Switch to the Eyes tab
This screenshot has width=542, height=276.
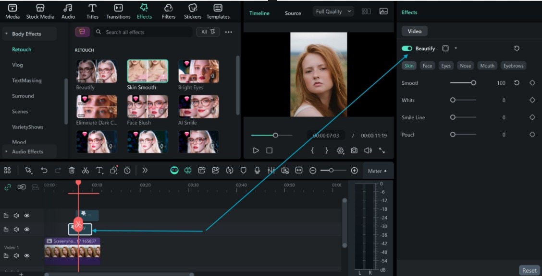446,66
